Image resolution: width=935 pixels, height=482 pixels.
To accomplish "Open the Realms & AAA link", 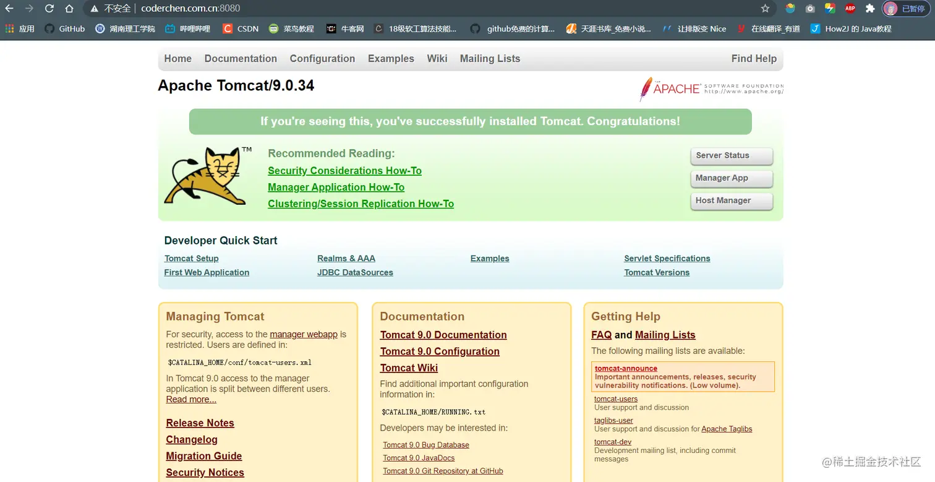I will tap(346, 259).
